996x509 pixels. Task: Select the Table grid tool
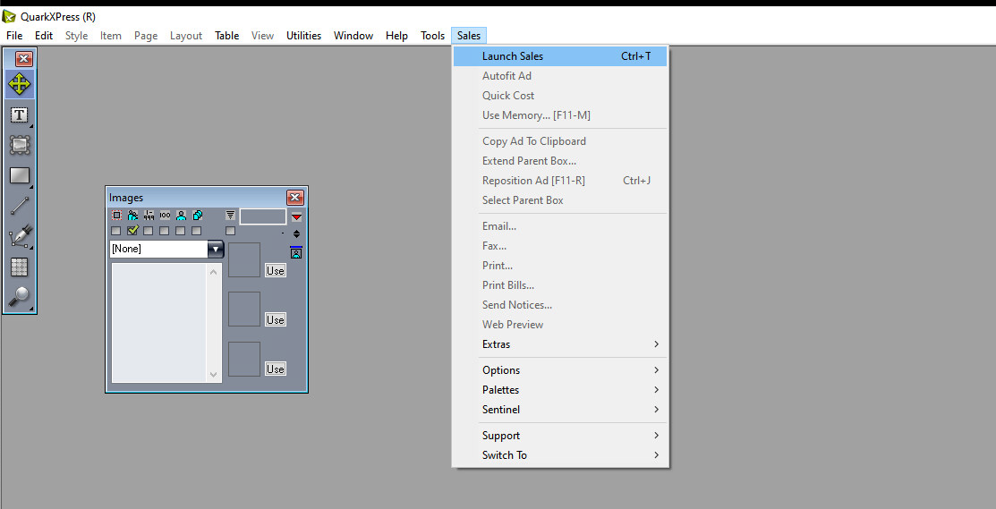[x=20, y=267]
